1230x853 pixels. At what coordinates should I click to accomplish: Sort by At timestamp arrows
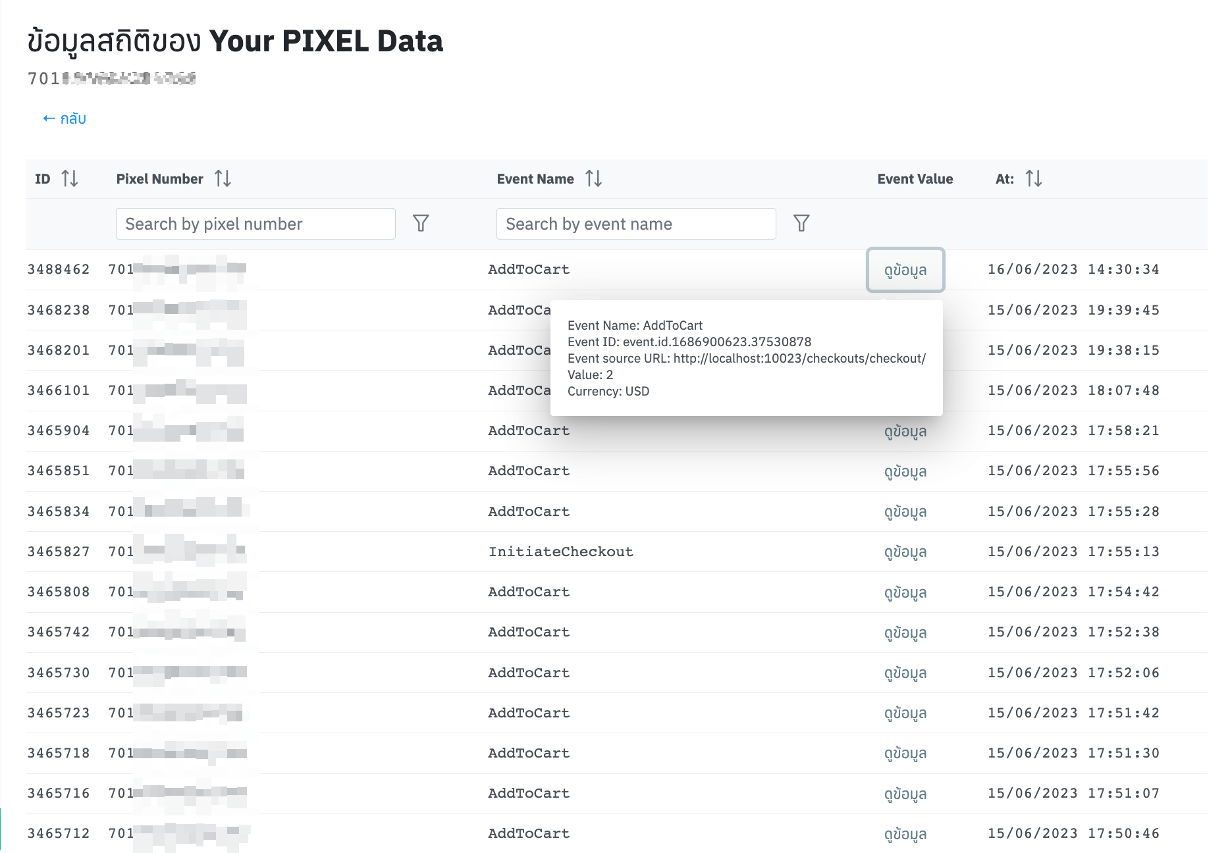[1033, 178]
